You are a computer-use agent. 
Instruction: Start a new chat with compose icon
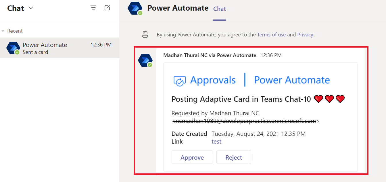click(107, 8)
